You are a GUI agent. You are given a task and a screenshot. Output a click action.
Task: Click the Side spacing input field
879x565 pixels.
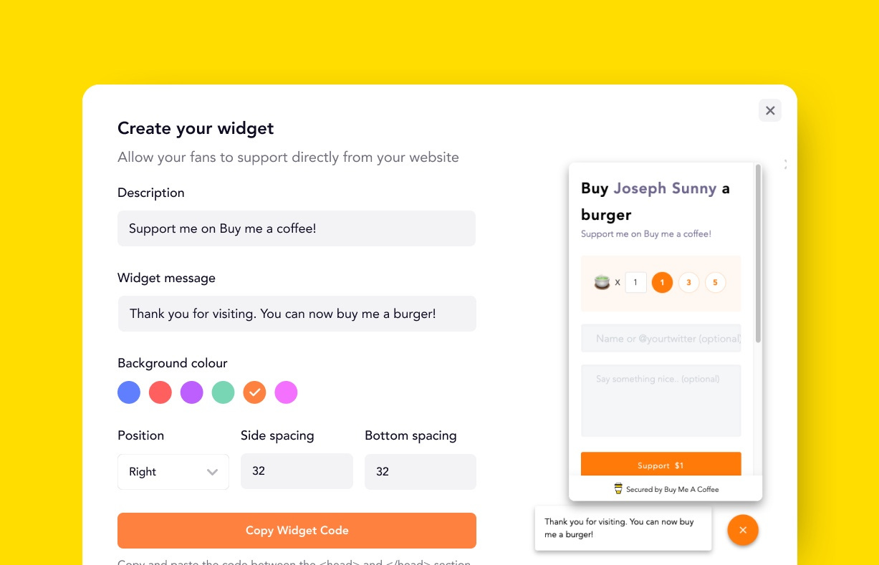point(297,472)
